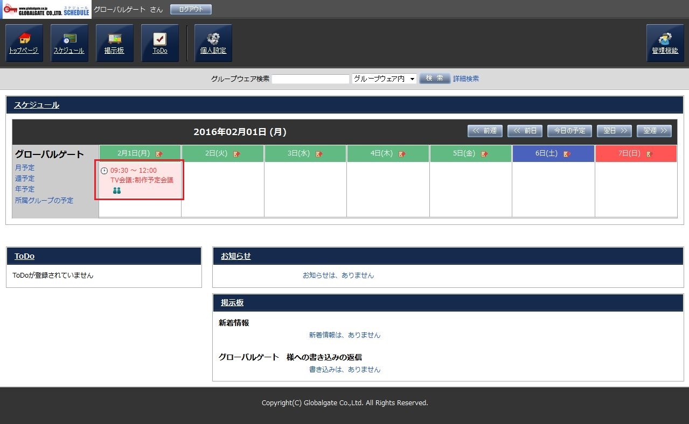
Task: Expand the グループウェア内 search scope dropdown
Action: click(x=384, y=79)
